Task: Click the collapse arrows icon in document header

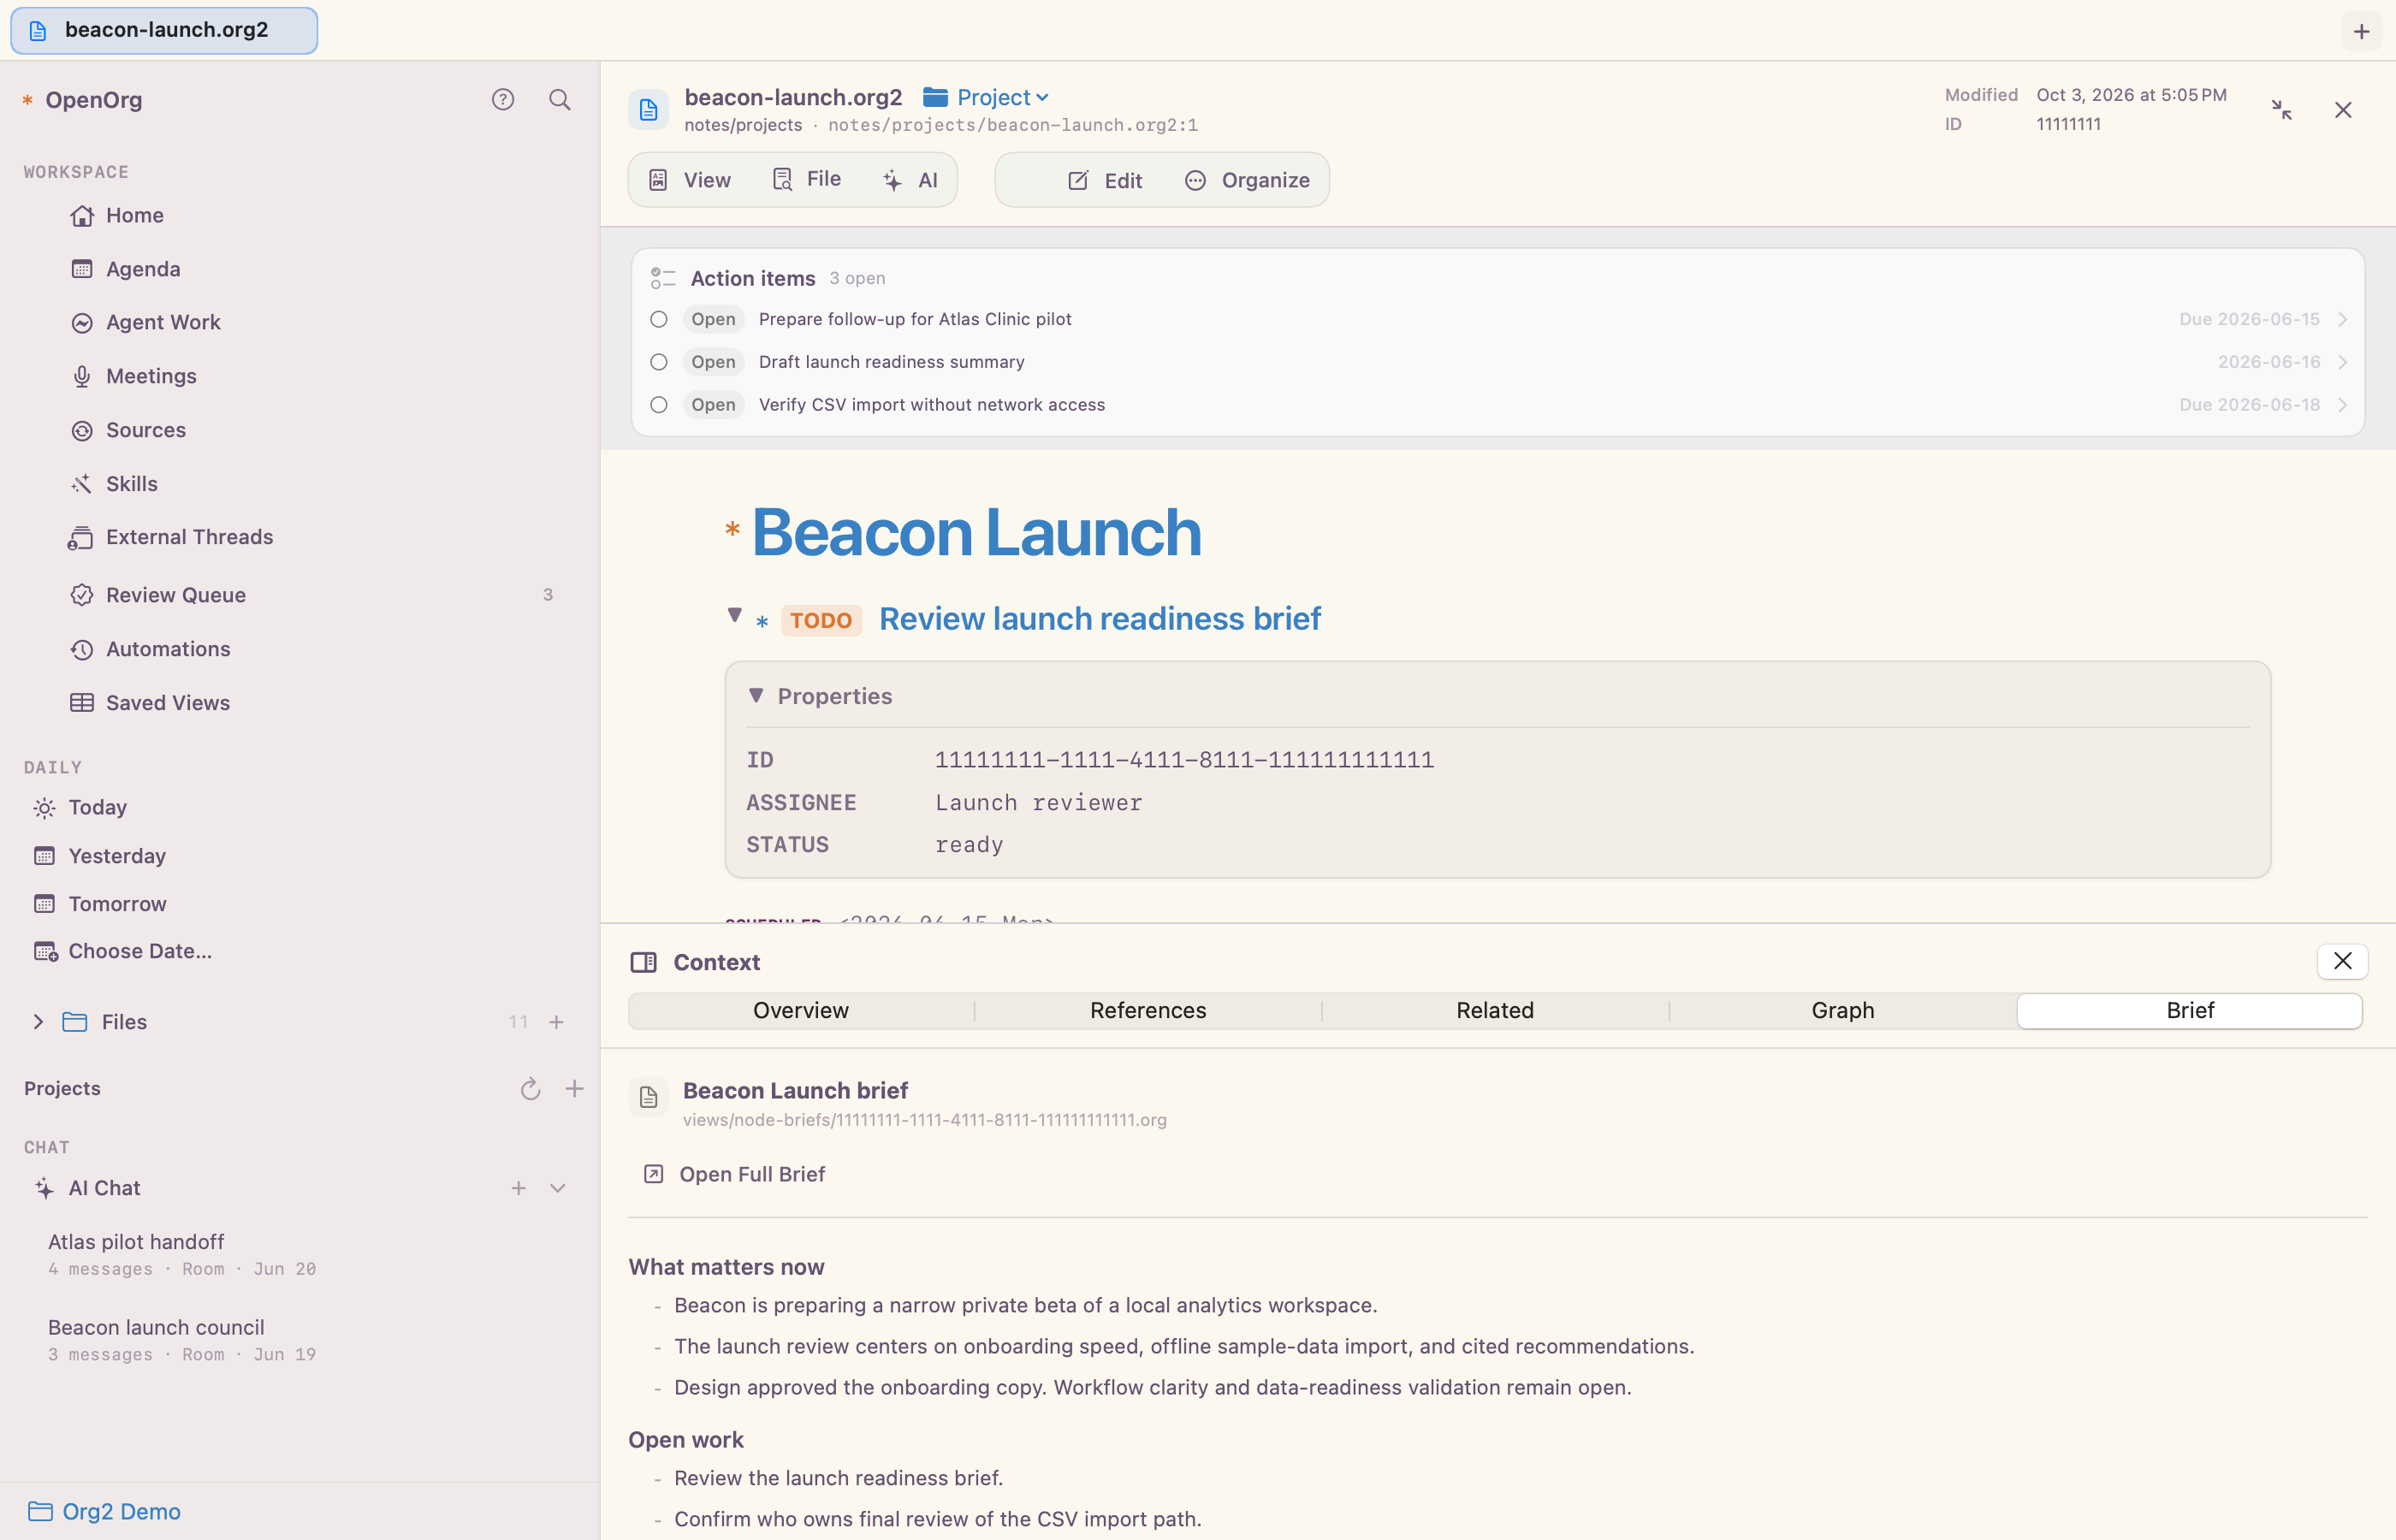Action: pyautogui.click(x=2281, y=110)
